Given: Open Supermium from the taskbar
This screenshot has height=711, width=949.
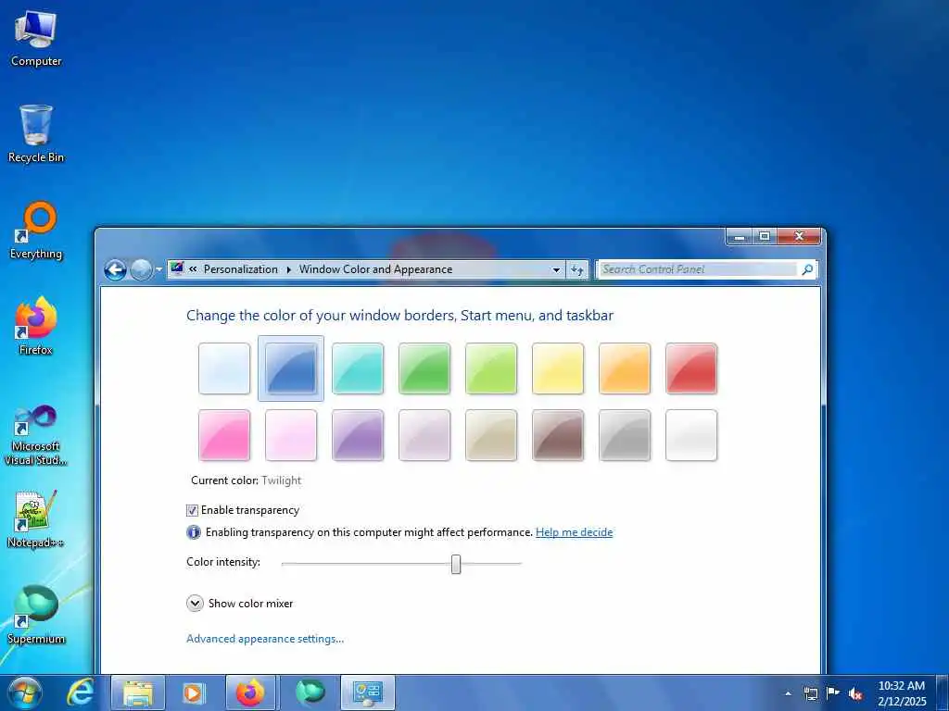Looking at the screenshot, I should pyautogui.click(x=310, y=692).
